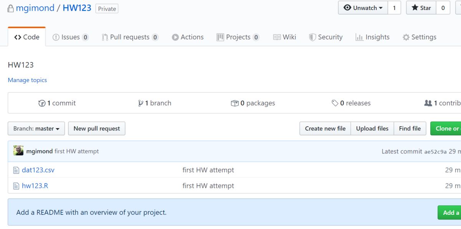The height and width of the screenshot is (229, 461).
Task: View the 0 releases link
Action: [x=351, y=103]
